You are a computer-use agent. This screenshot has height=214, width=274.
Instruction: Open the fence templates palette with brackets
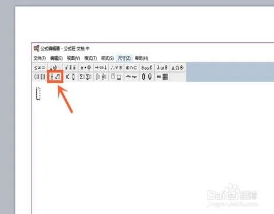point(39,77)
